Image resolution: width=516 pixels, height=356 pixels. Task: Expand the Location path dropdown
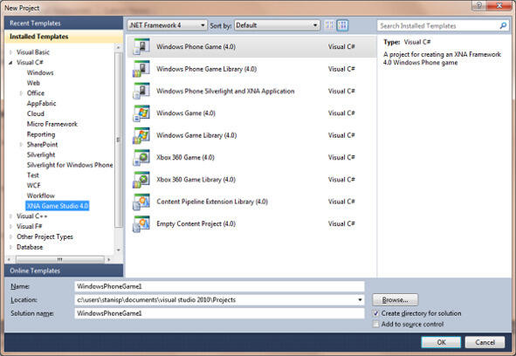pyautogui.click(x=360, y=300)
